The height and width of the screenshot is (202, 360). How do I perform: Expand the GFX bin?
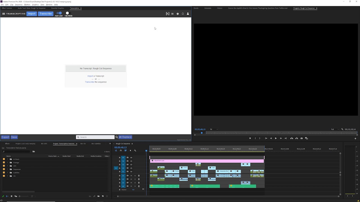coord(8,166)
